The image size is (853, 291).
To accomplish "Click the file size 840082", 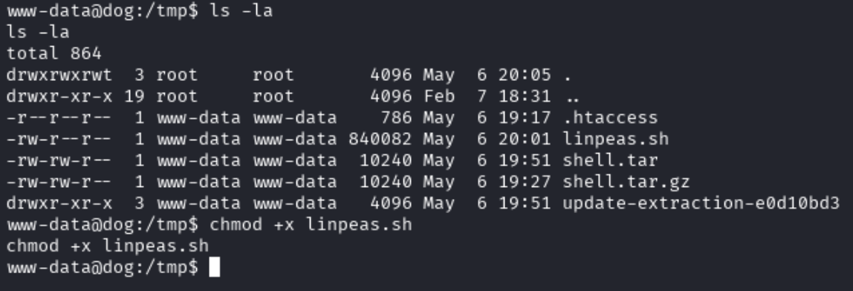I will (x=380, y=139).
